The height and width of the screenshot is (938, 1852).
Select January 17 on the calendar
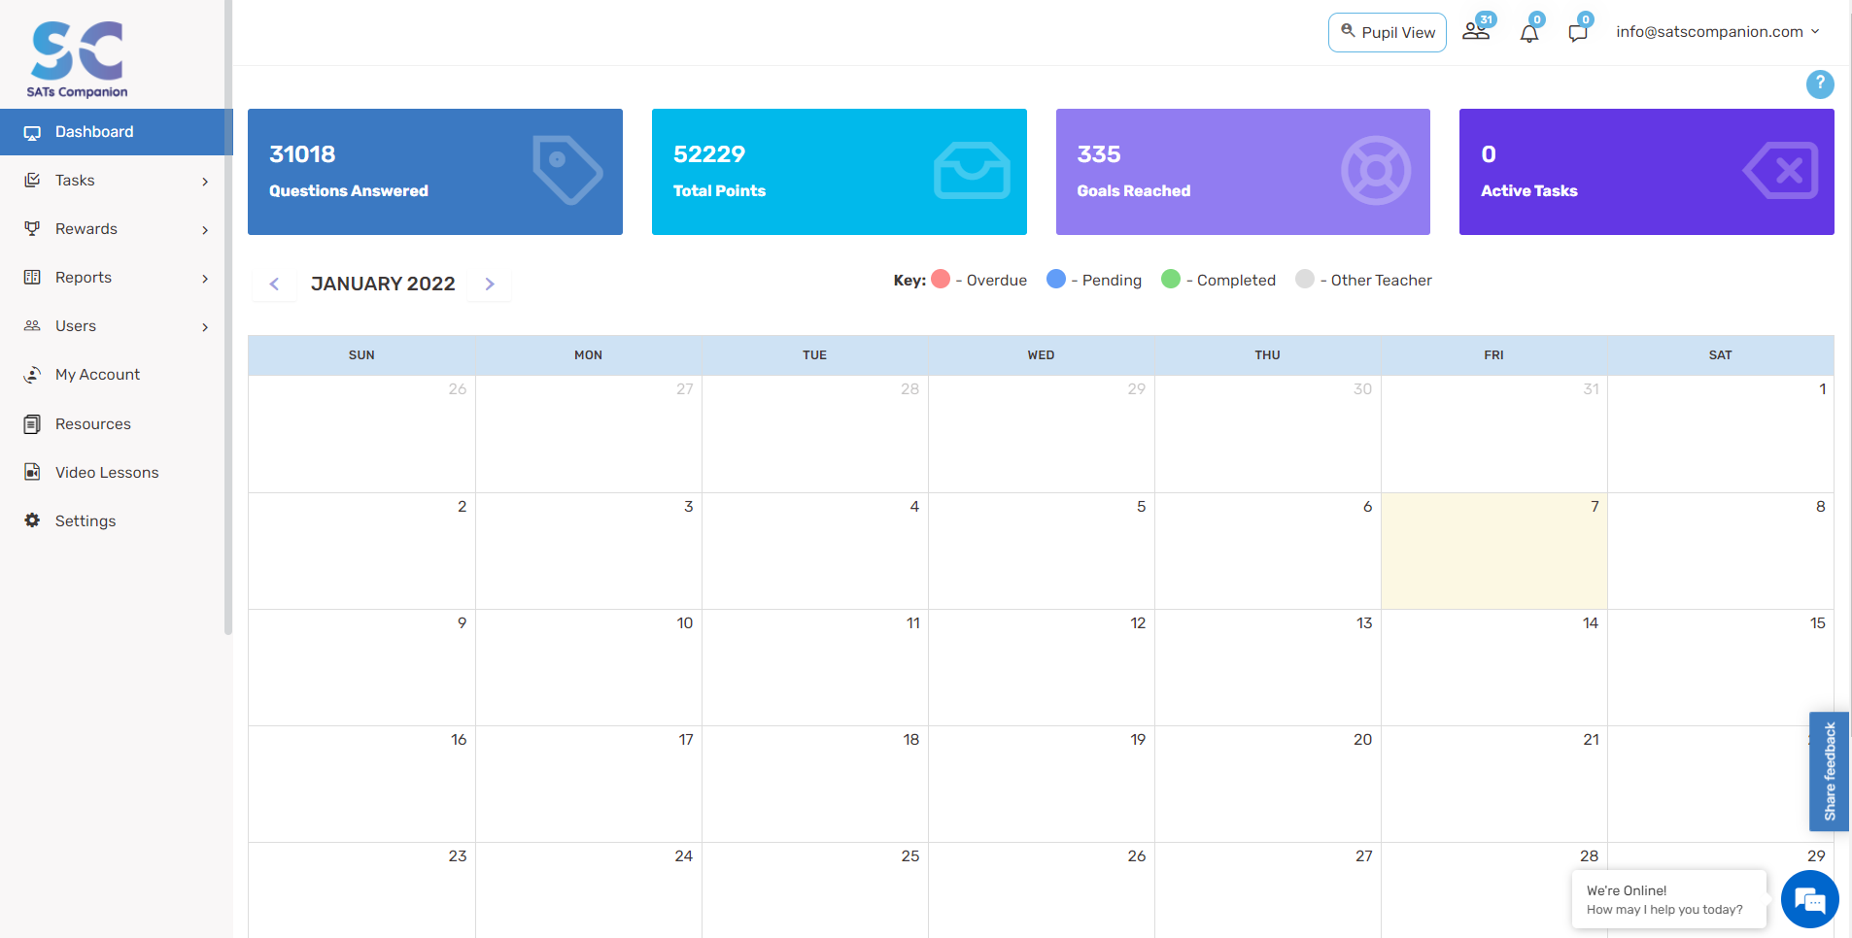(x=589, y=784)
